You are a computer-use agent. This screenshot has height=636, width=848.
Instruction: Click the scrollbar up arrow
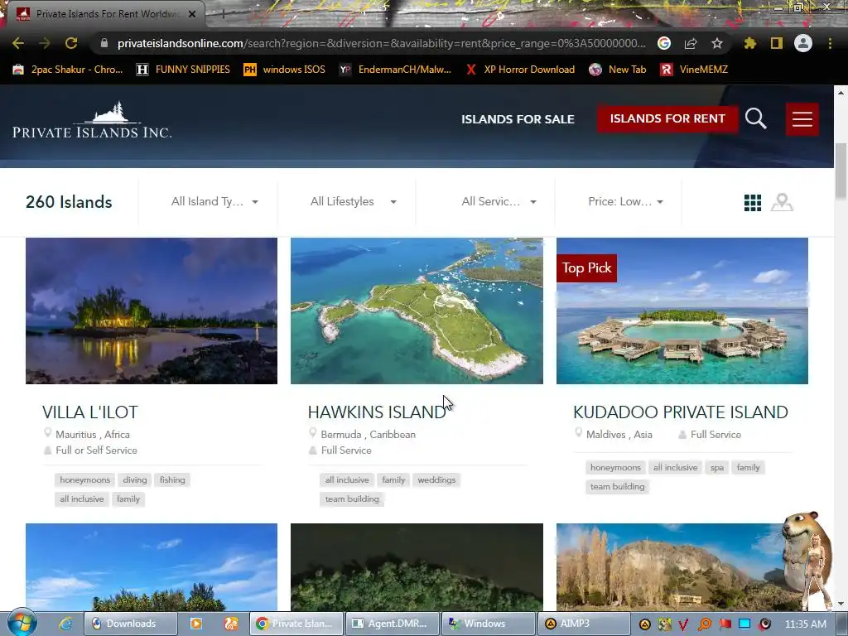[x=841, y=93]
